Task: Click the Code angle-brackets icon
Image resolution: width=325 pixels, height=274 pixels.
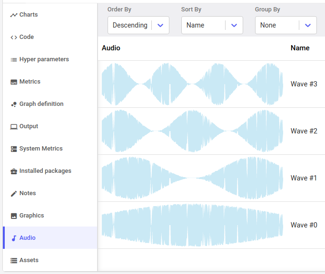Action: click(x=14, y=37)
